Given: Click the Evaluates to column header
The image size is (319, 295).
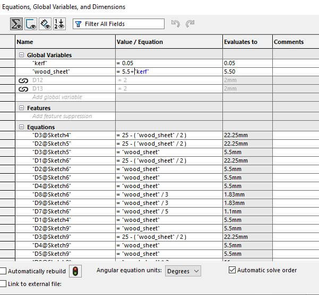Looking at the screenshot, I should (x=247, y=42).
